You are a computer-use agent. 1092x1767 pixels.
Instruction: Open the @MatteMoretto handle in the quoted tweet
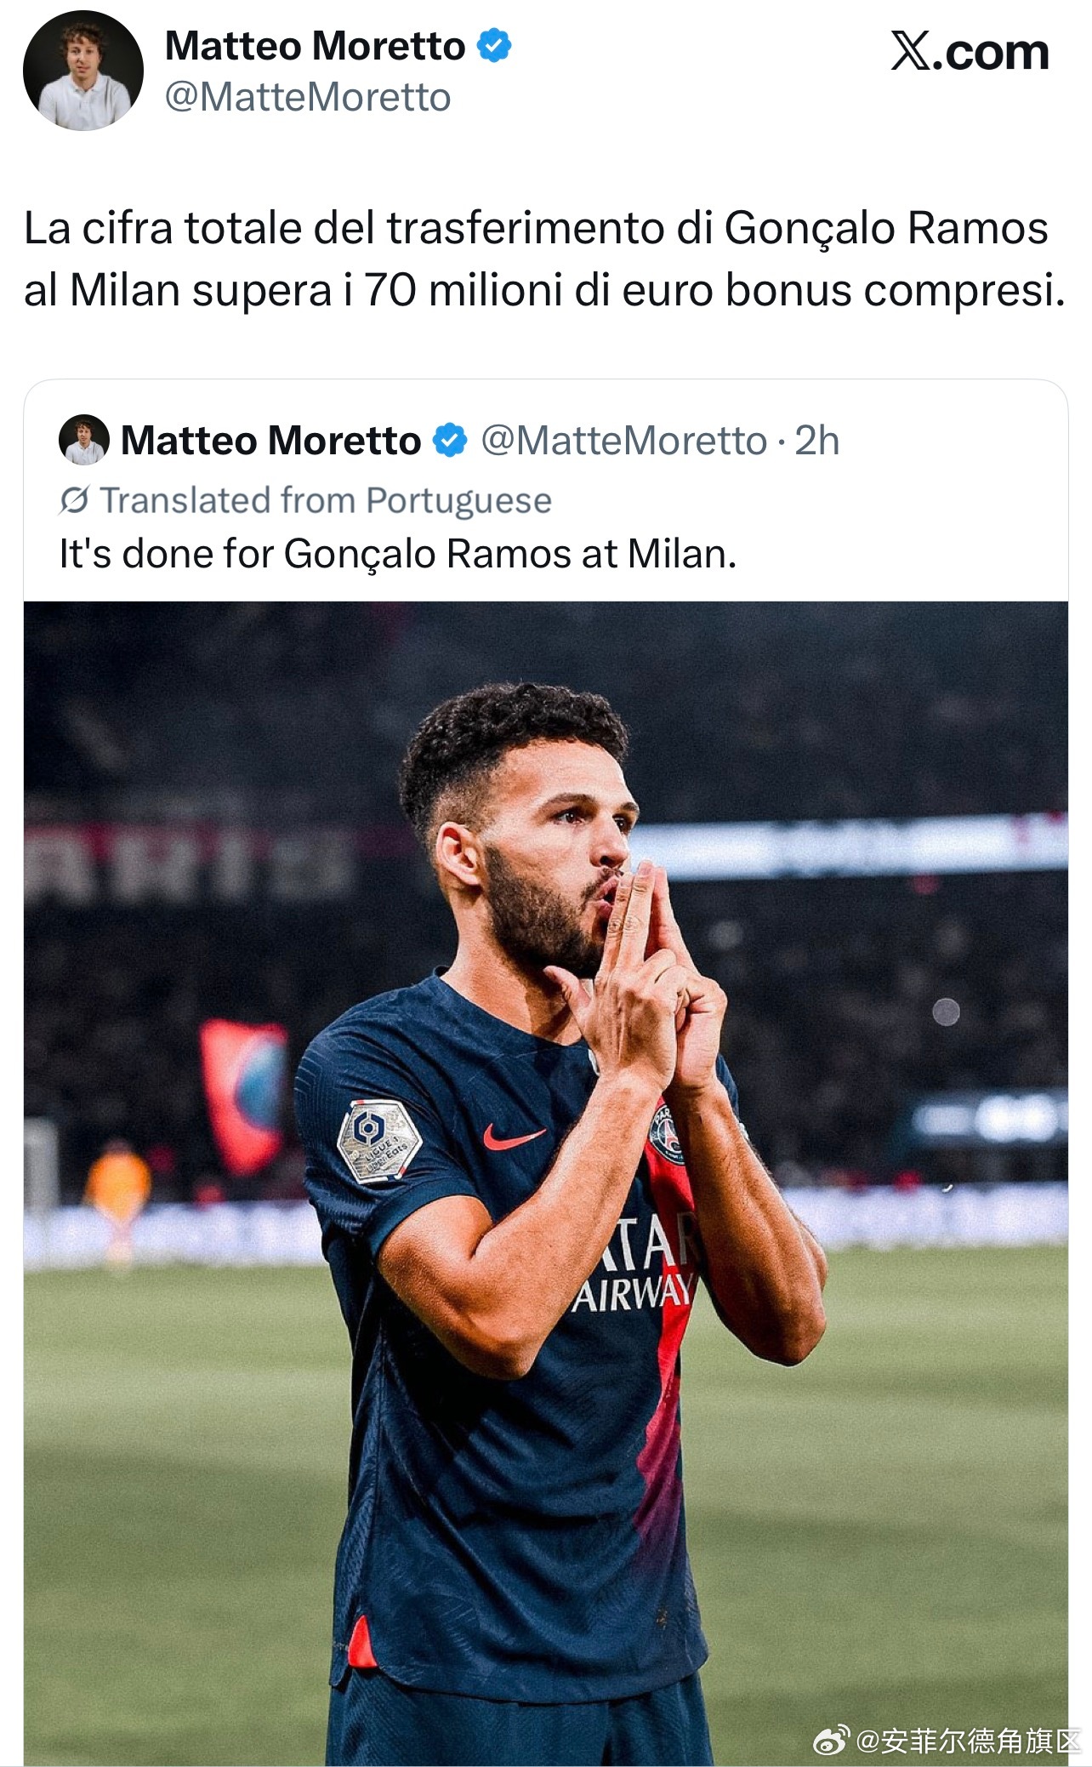[x=624, y=441]
